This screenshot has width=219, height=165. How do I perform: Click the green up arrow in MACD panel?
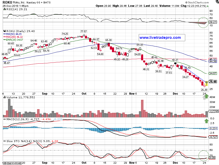click(206, 121)
